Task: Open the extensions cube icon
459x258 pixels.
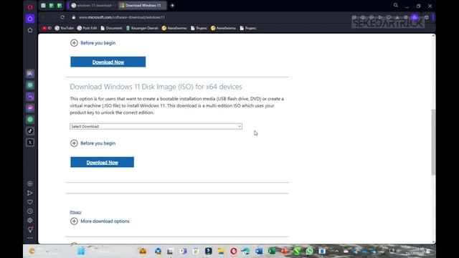Action: 427,17
